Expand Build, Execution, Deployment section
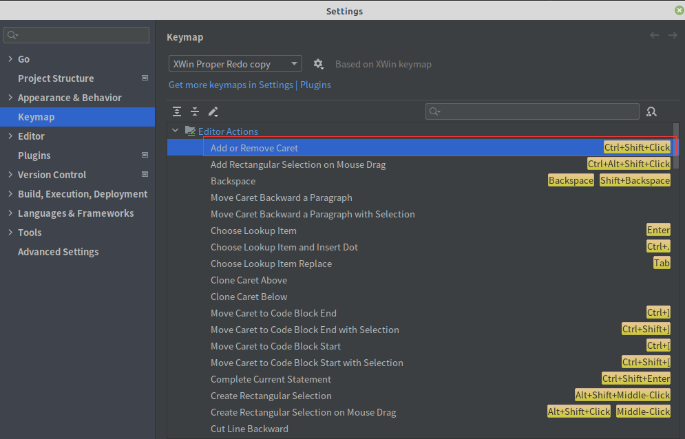This screenshot has height=439, width=685. pos(10,193)
